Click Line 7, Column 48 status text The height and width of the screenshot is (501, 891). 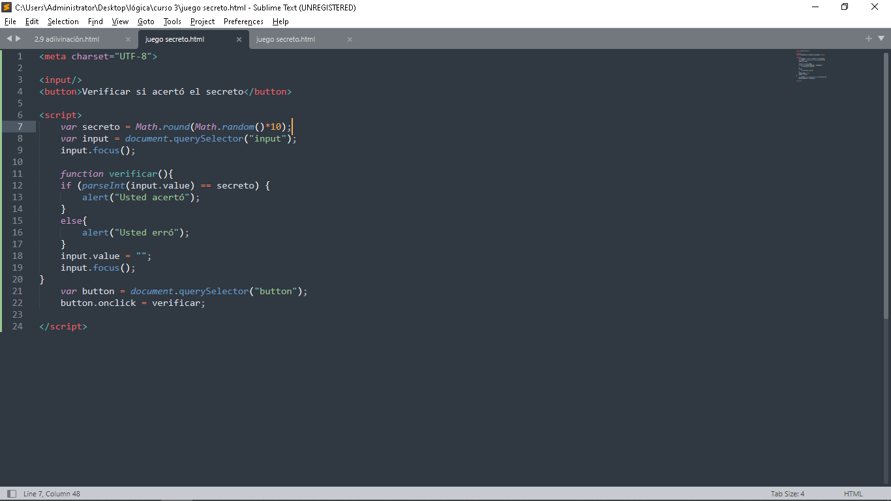[52, 494]
